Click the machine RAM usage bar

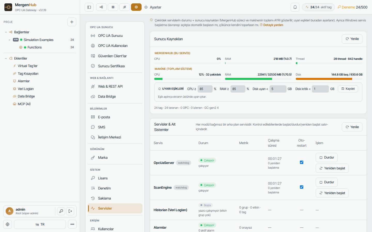pos(258,79)
